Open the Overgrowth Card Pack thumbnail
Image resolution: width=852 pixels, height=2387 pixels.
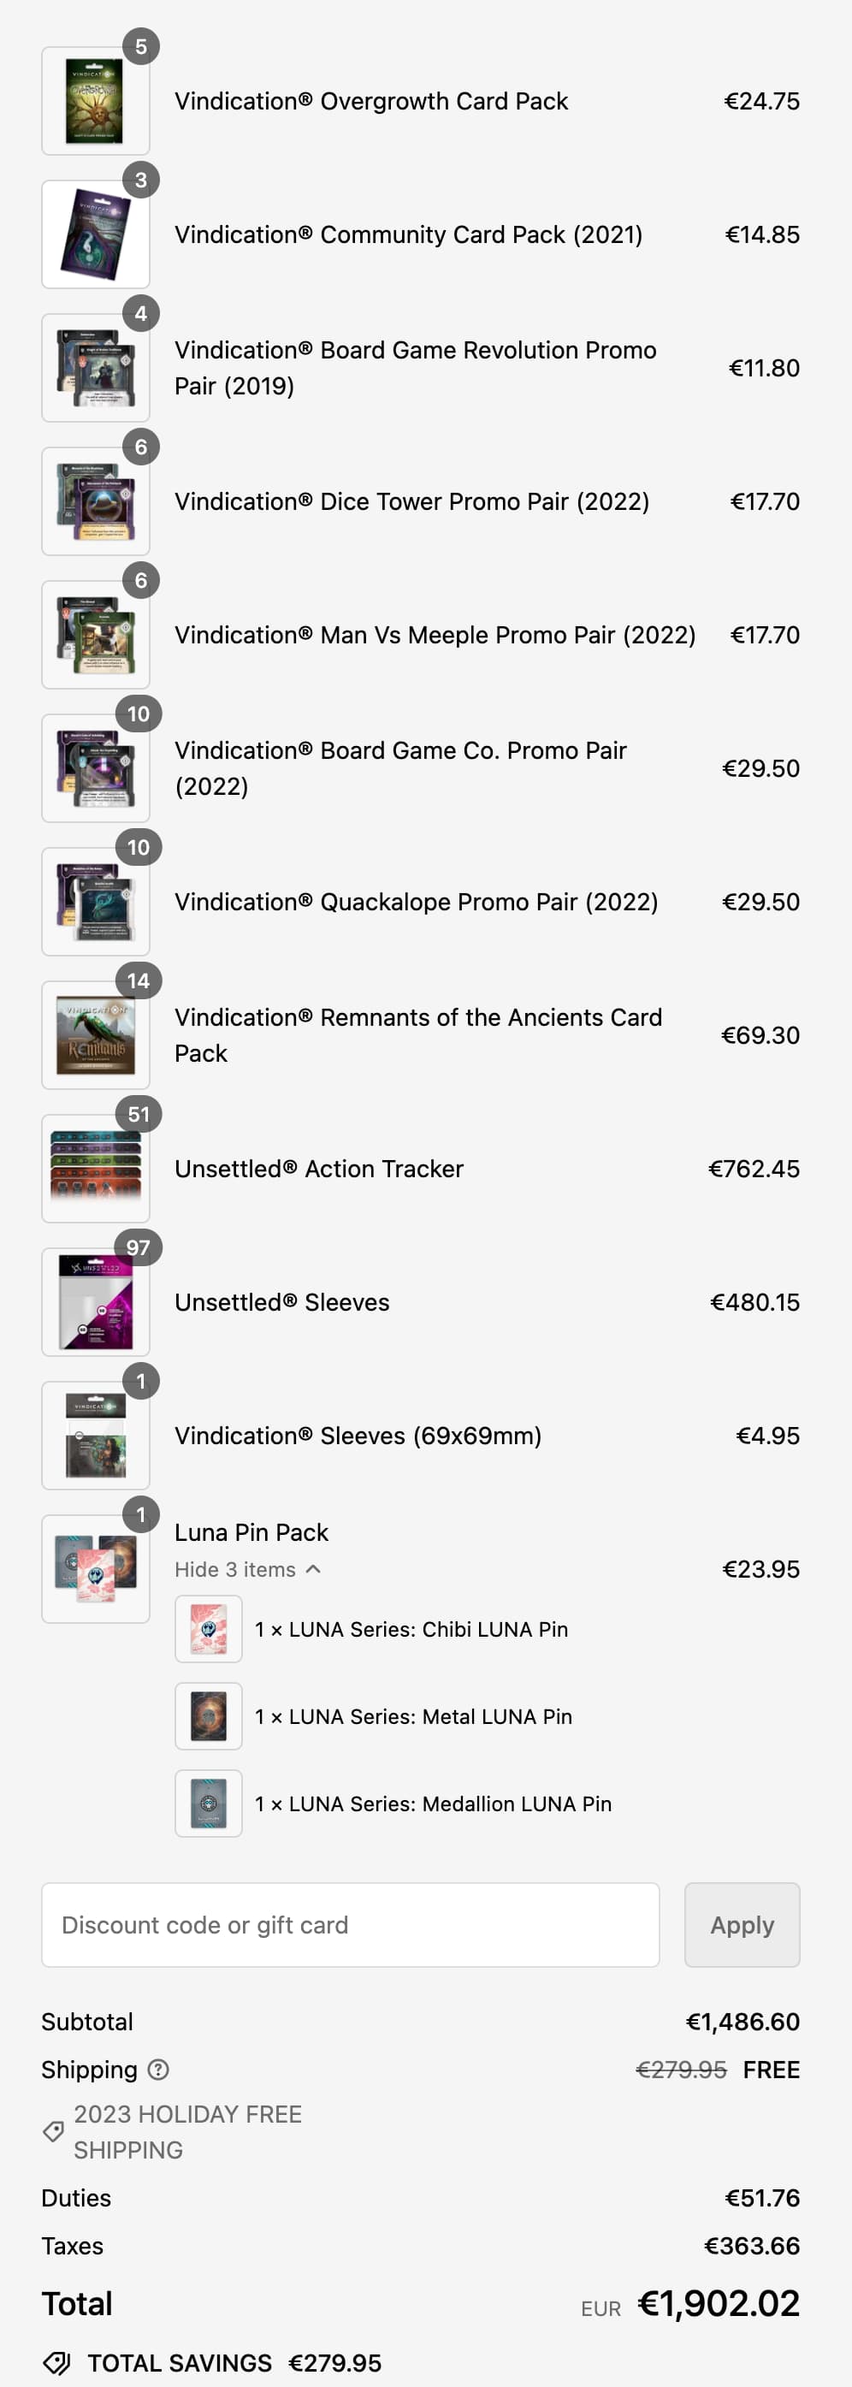pos(96,101)
